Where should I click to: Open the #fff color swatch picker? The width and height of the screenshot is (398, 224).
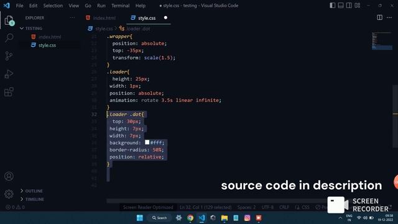147,142
